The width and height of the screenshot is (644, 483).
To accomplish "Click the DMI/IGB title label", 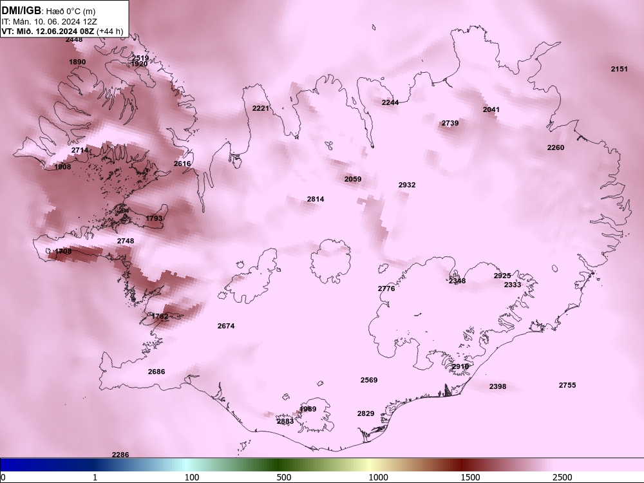I will (x=21, y=11).
